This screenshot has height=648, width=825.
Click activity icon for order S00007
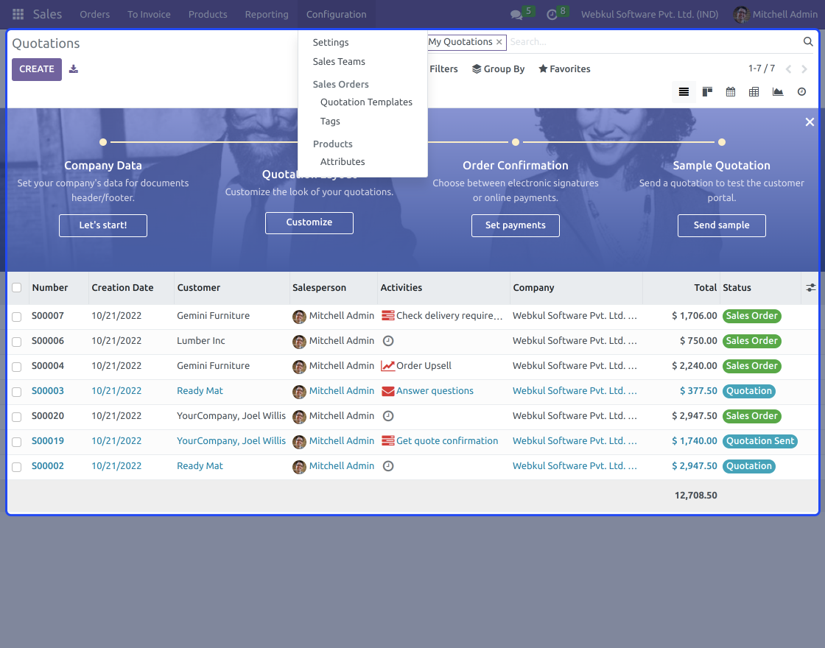pyautogui.click(x=387, y=316)
